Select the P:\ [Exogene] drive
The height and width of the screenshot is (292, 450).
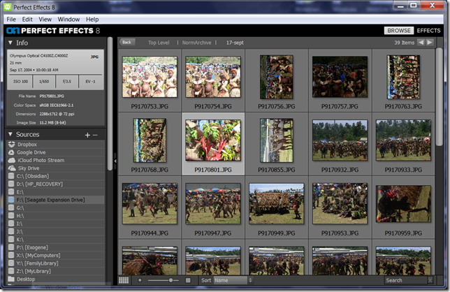point(55,247)
